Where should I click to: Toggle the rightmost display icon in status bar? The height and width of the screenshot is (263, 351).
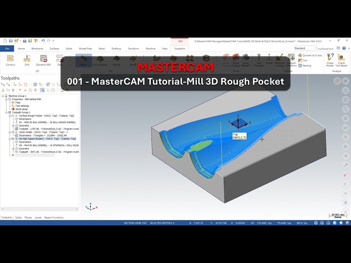347,223
